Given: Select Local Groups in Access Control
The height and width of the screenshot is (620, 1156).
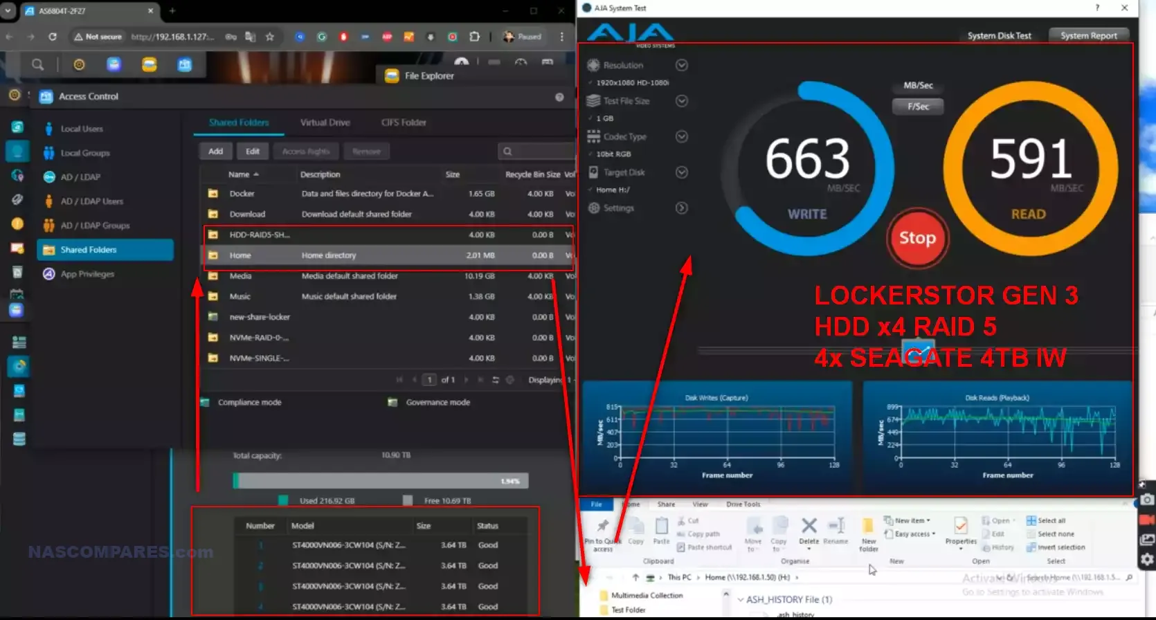Looking at the screenshot, I should pos(105,153).
